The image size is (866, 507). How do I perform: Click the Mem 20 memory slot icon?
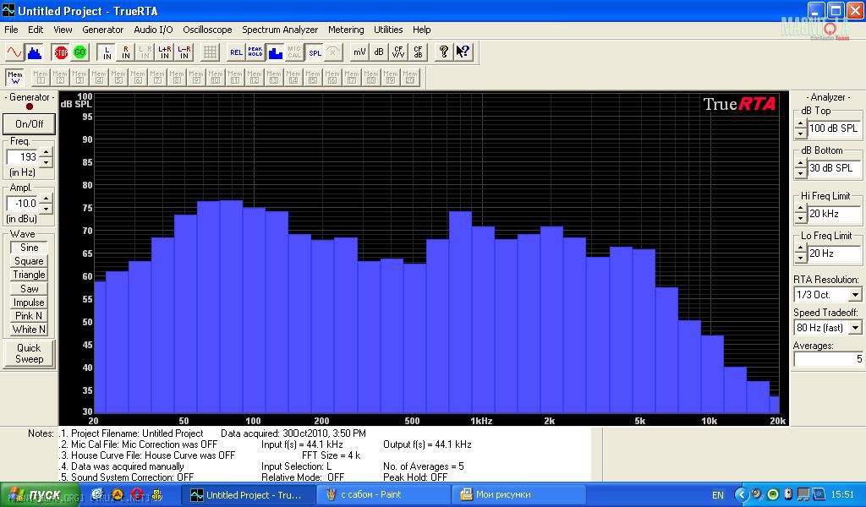(x=410, y=77)
